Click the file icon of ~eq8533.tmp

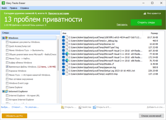(x=67, y=74)
